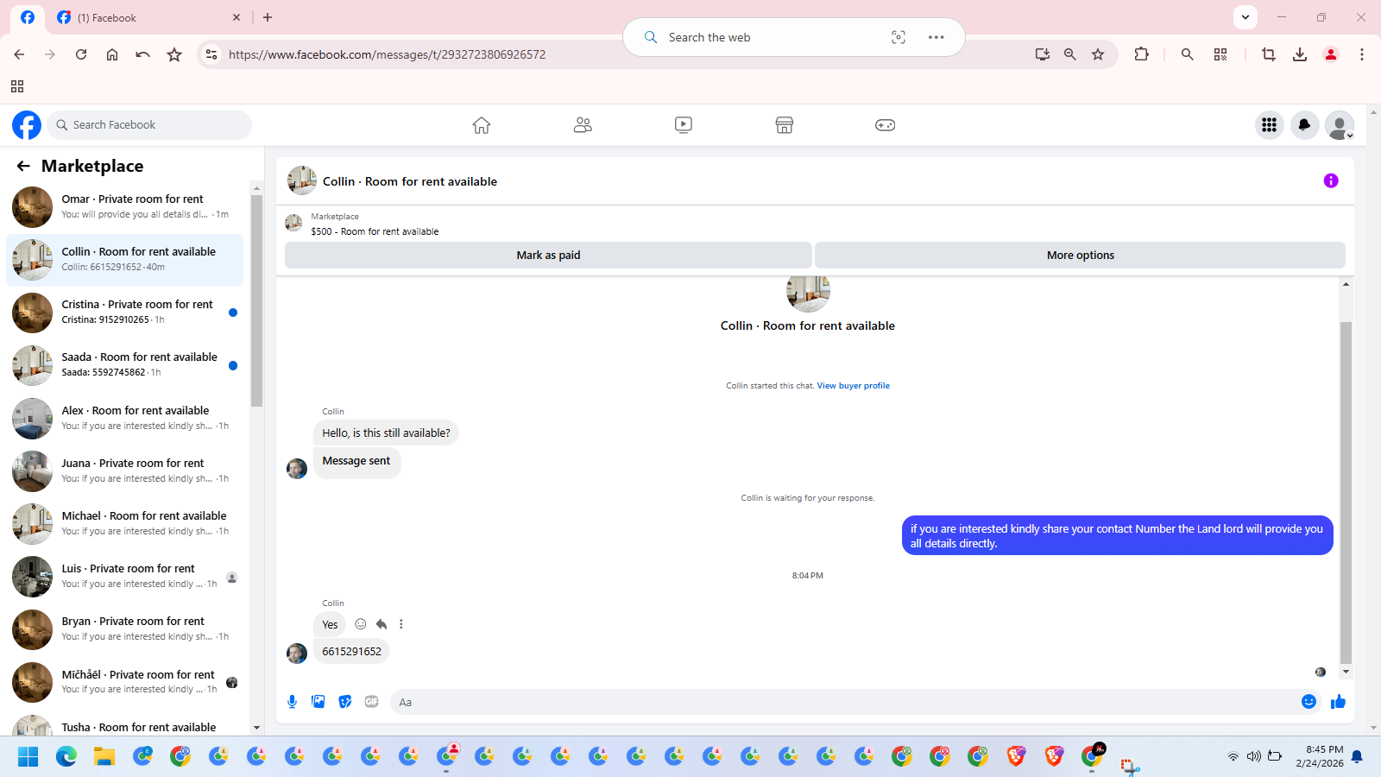Open more options for Yes message
This screenshot has height=777, width=1381.
click(401, 624)
